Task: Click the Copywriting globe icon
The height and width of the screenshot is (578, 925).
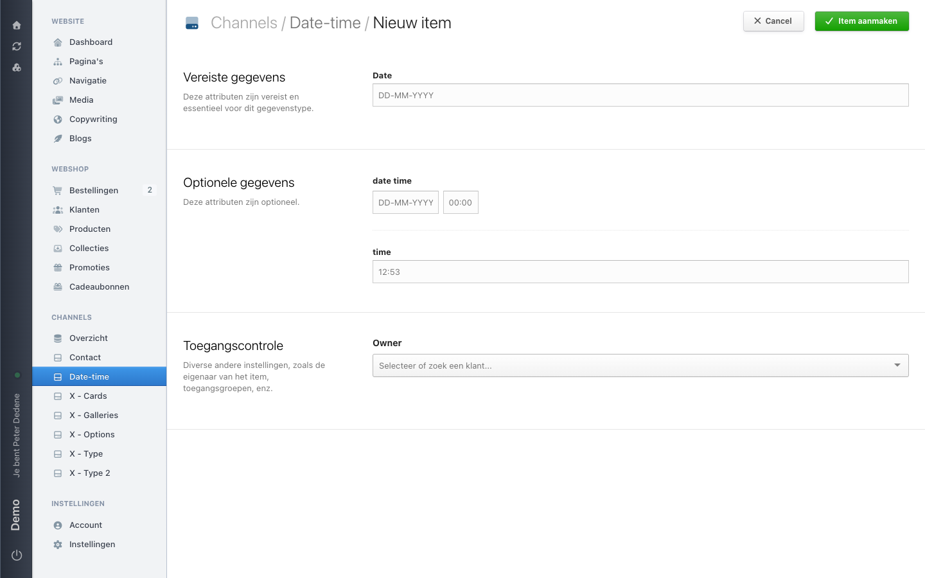Action: [x=58, y=119]
